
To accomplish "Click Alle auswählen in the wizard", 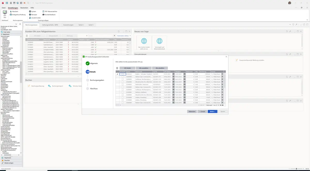I will [x=144, y=68].
